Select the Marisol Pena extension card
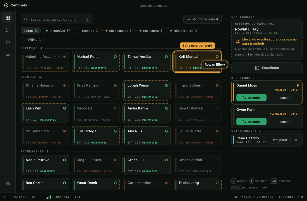307x201 pixels. [96, 62]
